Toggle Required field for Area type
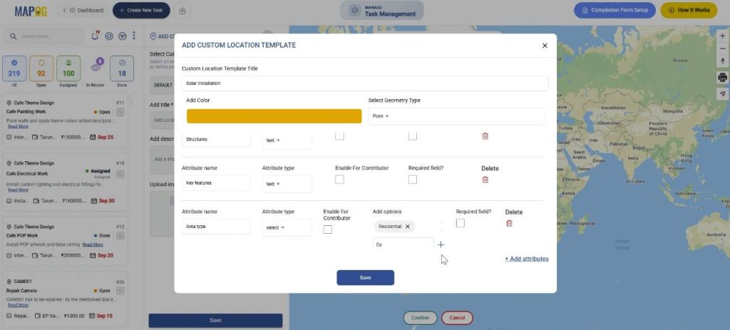Viewport: 730px width, 330px height. point(460,223)
